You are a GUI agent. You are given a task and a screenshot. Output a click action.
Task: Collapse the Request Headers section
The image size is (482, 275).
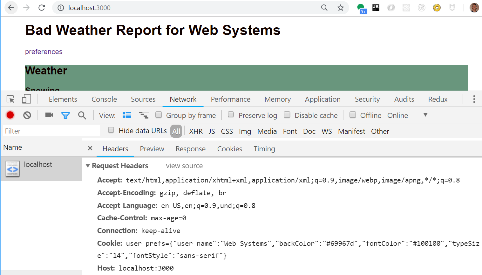[x=88, y=166]
